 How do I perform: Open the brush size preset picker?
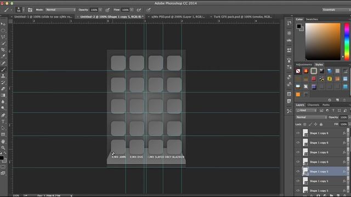pyautogui.click(x=23, y=10)
